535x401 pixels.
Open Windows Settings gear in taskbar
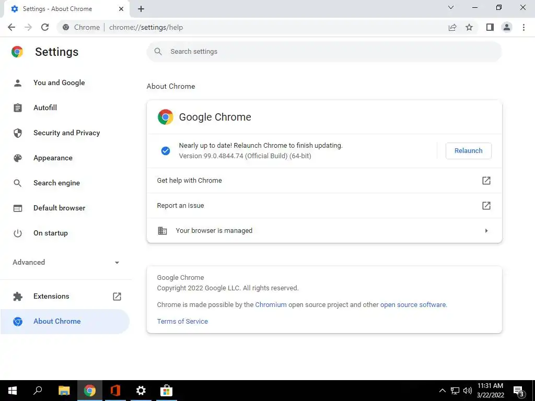[x=141, y=391]
